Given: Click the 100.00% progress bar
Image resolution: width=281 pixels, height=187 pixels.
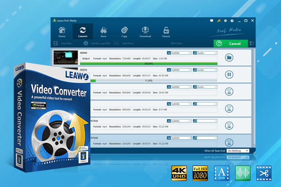Looking at the screenshot, I should pos(148,64).
